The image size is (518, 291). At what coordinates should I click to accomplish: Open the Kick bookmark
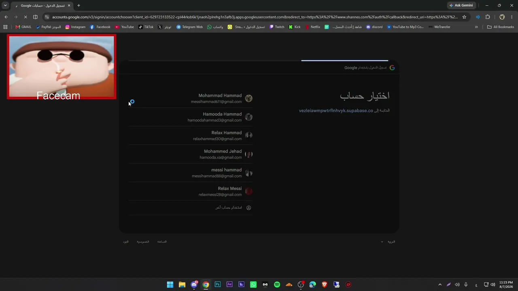click(295, 27)
